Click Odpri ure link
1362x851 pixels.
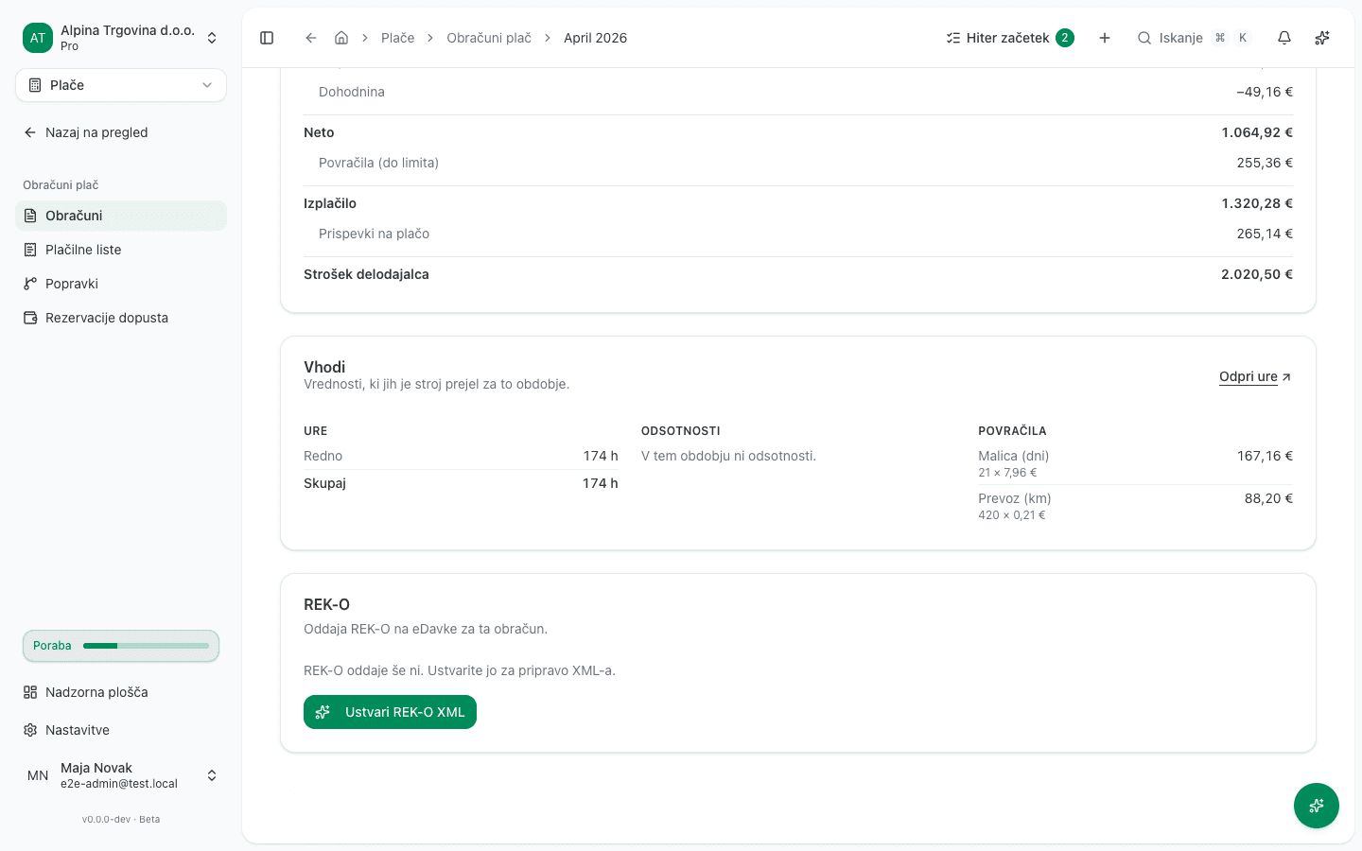[x=1255, y=376]
